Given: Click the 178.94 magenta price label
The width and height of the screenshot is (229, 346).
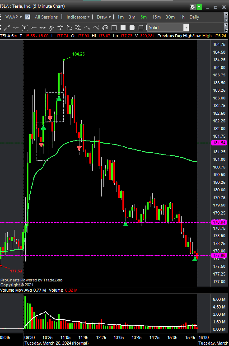Looking at the screenshot, I should tap(219, 222).
